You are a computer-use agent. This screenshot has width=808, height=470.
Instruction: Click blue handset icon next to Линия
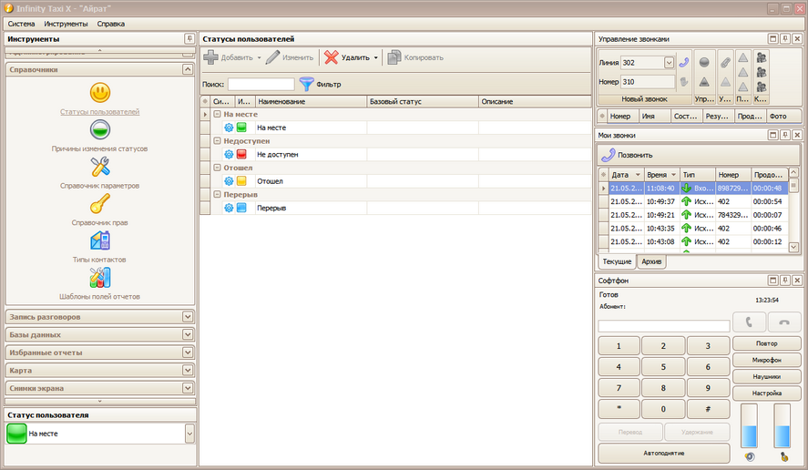684,62
